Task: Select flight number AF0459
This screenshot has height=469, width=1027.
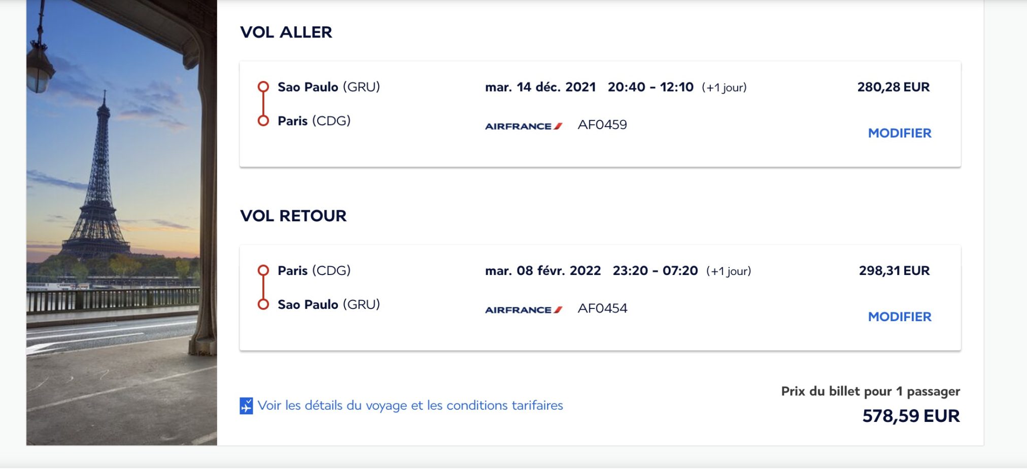Action: 602,125
